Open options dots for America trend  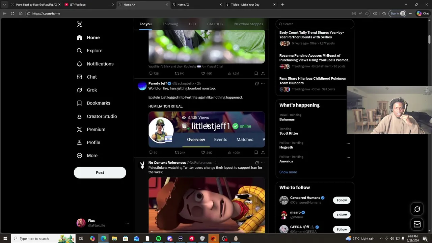click(x=348, y=158)
